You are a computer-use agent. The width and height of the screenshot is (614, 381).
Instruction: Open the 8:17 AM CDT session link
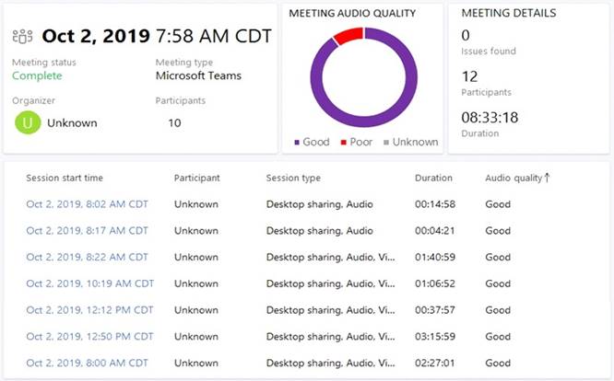coord(87,231)
